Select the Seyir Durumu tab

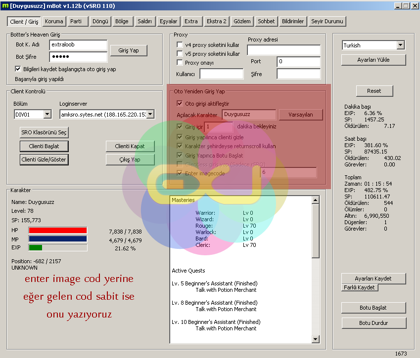pyautogui.click(x=327, y=21)
